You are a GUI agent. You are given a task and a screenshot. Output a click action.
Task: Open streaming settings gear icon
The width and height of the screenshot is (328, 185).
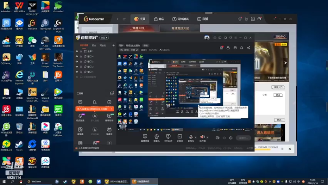pos(231,138)
